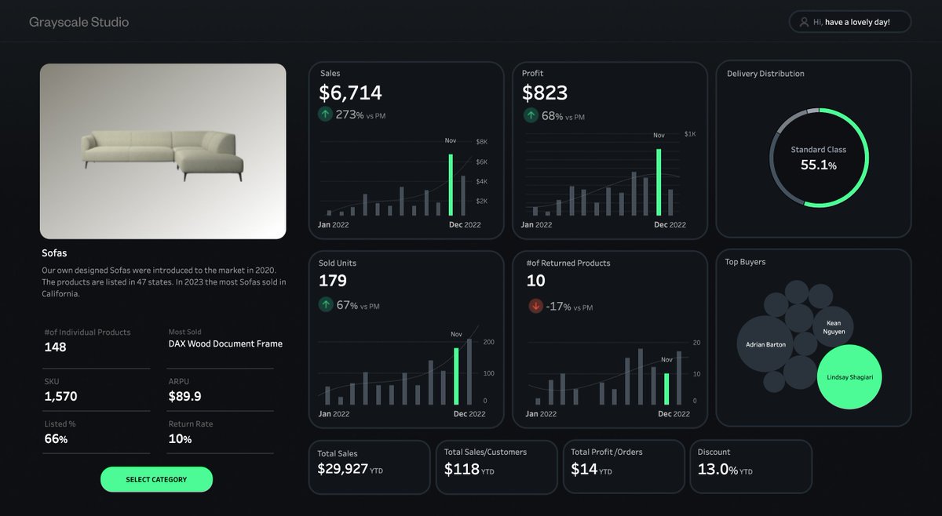This screenshot has width=942, height=516.
Task: Click the Total Profit /Orders $14 card
Action: tap(623, 467)
